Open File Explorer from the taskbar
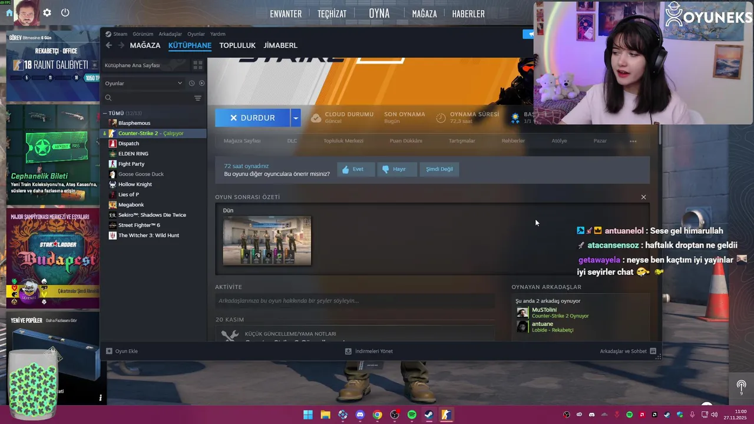This screenshot has height=424, width=754. click(325, 415)
